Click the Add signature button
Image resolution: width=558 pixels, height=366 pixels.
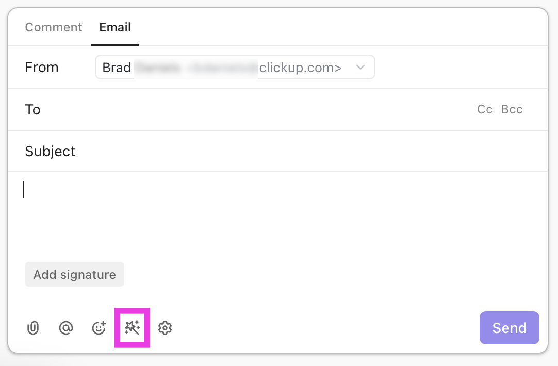(74, 275)
